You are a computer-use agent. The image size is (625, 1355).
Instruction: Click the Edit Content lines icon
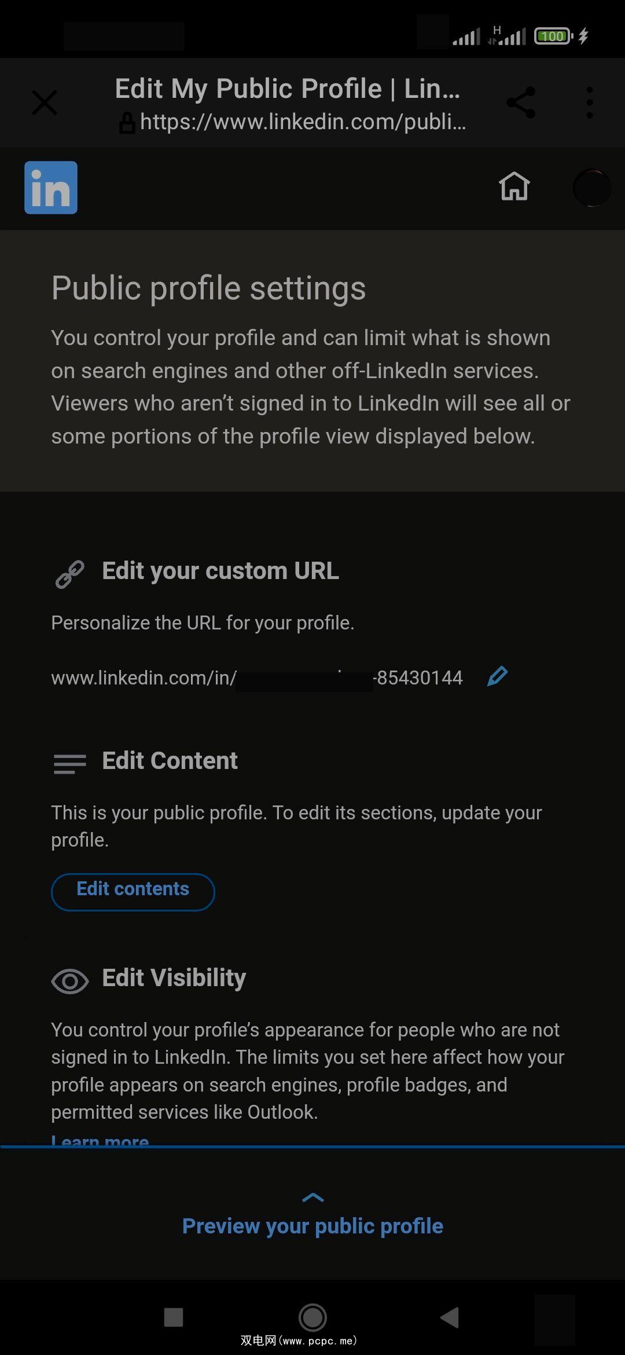70,763
